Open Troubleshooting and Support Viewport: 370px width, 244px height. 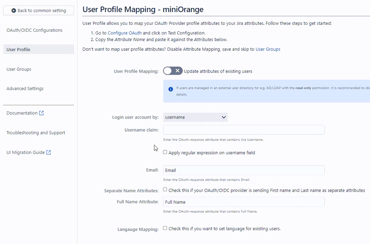(x=36, y=133)
